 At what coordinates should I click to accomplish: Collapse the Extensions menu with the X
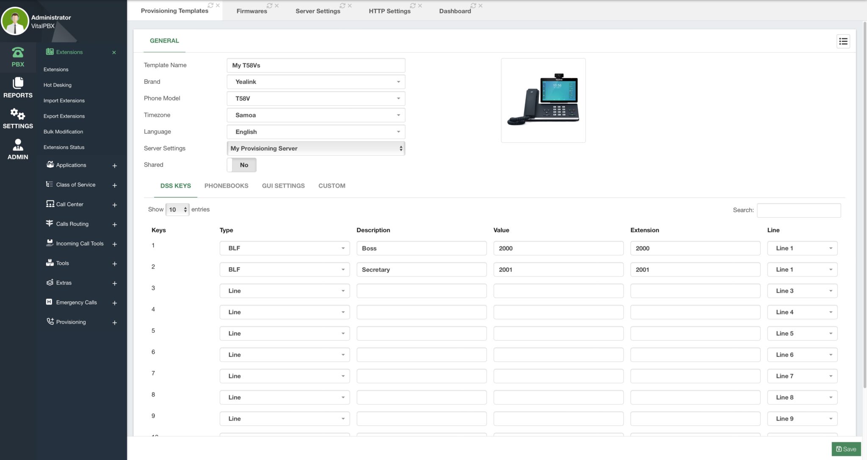click(x=114, y=52)
